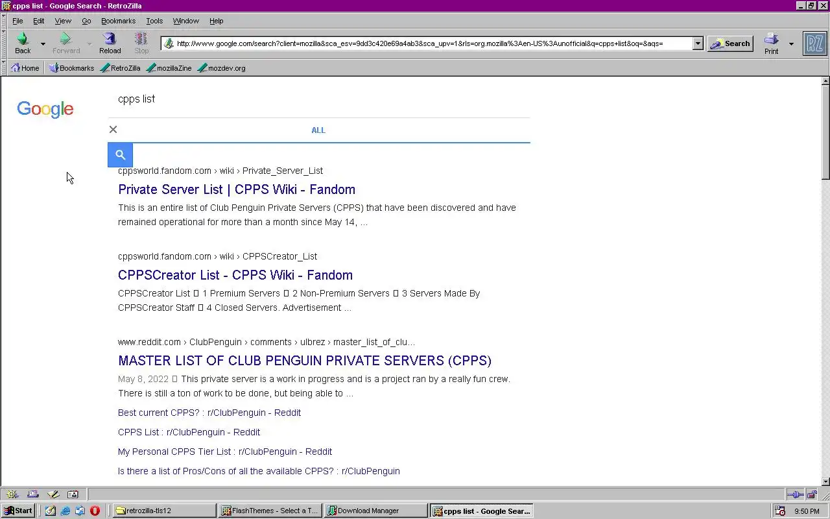Open the Help menu
Viewport: 830px width, 519px height.
coord(217,21)
